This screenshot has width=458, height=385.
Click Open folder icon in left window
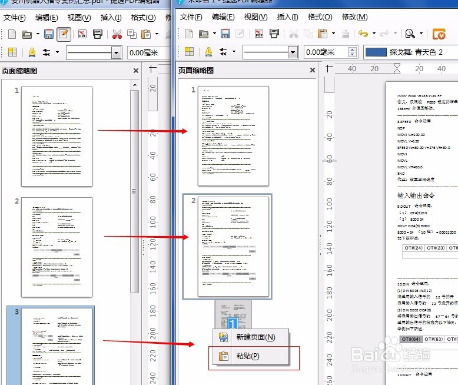click(27, 35)
